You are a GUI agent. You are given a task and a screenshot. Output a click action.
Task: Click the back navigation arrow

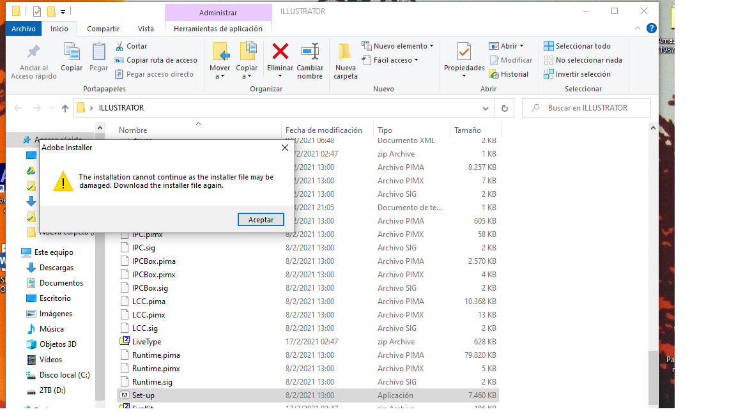pyautogui.click(x=19, y=108)
